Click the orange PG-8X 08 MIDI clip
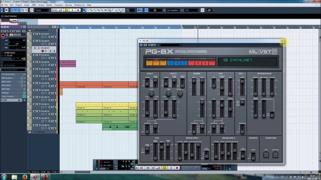Screen dimensions: 321x180 coord(89,85)
